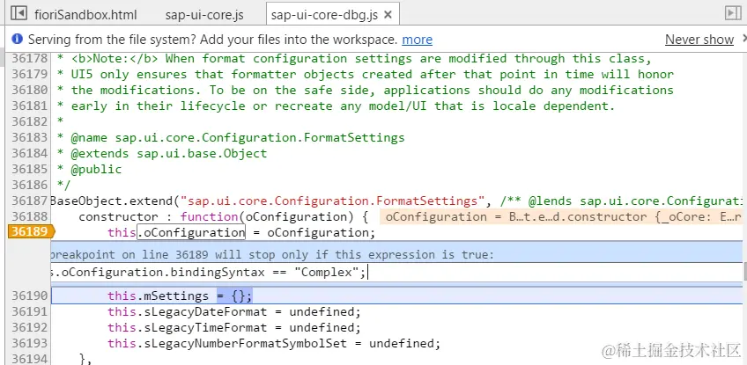Set breakpoint on line number 36192
747x365 pixels.
[x=30, y=327]
